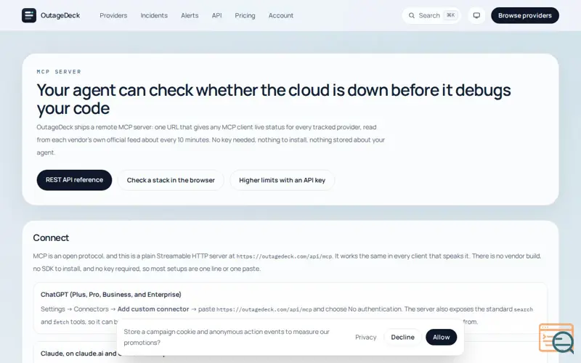The image size is (581, 363).
Task: Select API in the top navigation
Action: (x=216, y=15)
